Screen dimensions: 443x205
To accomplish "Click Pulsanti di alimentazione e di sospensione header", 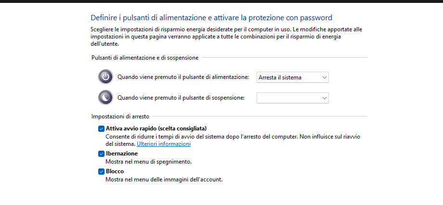I will pos(144,58).
